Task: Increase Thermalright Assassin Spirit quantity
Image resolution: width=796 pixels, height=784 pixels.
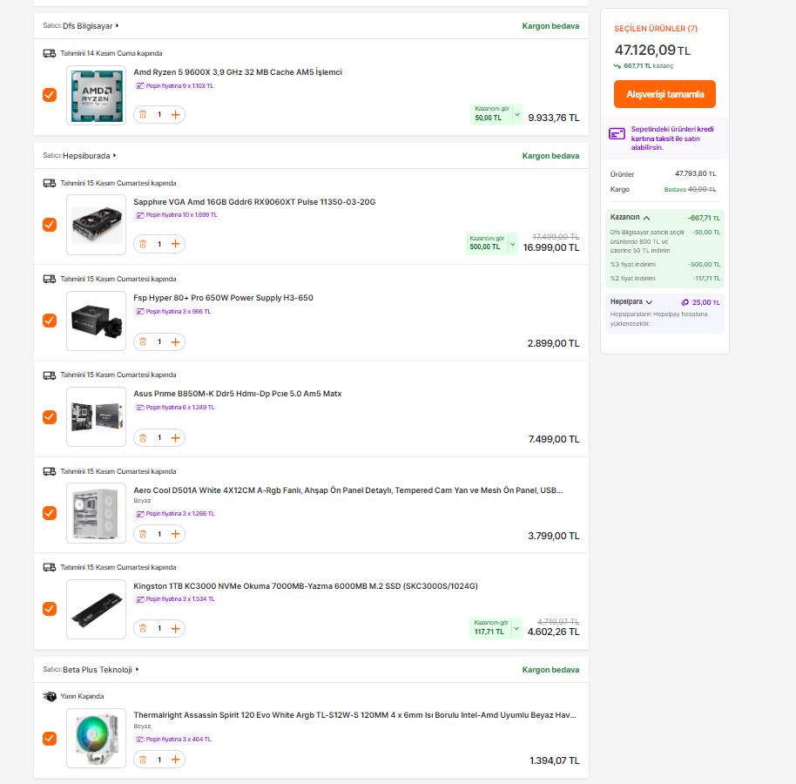Action: (x=176, y=760)
